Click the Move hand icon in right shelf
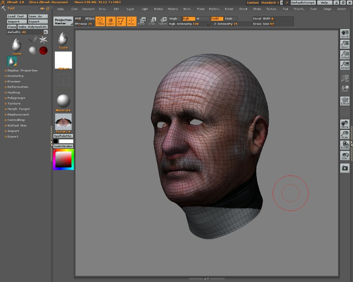Image resolution: width=353 pixels, height=282 pixels. (x=345, y=124)
